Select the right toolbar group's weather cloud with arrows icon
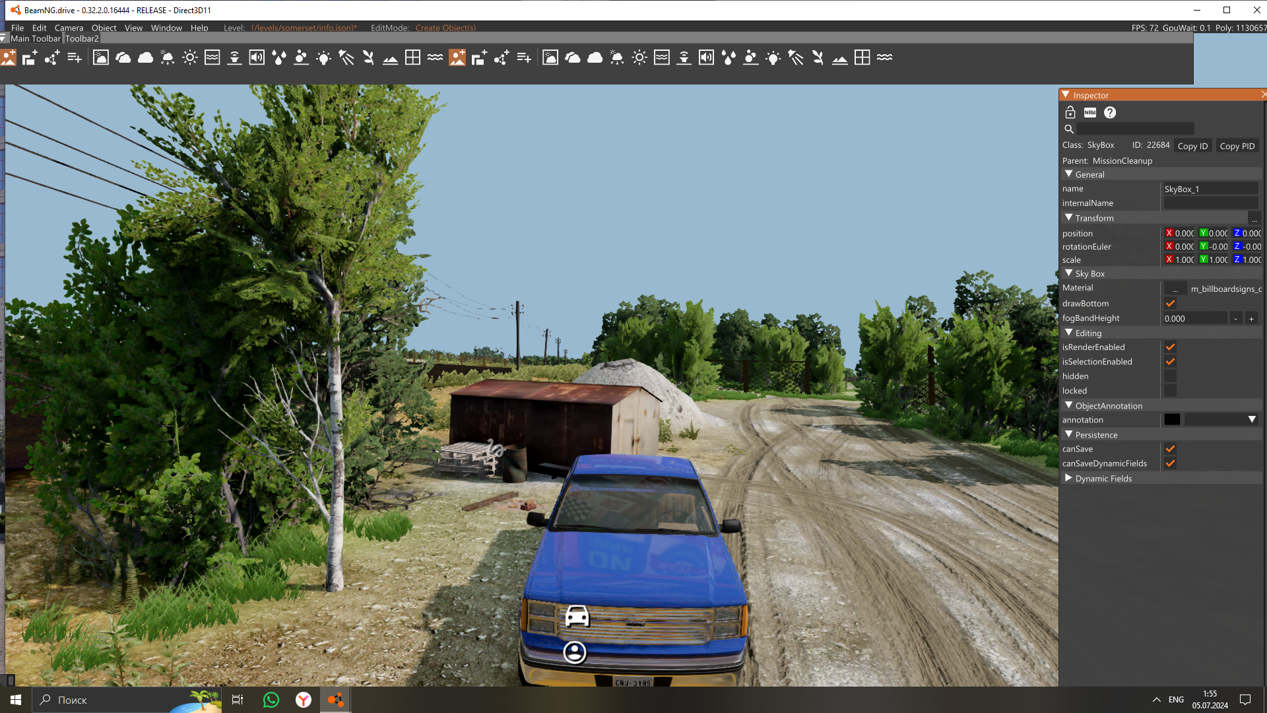1267x713 pixels. pos(617,58)
